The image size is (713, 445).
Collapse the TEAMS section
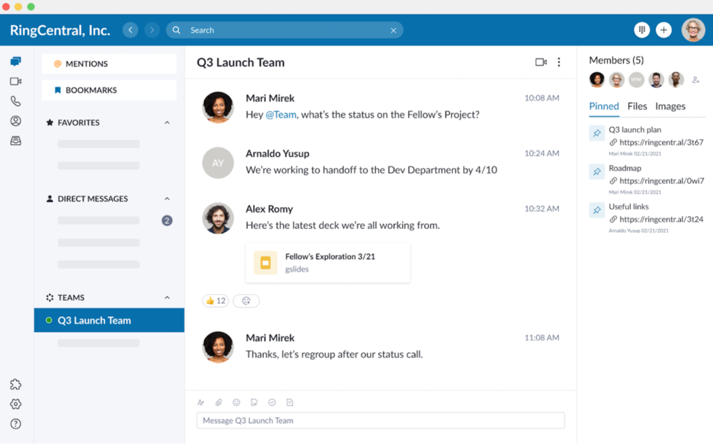click(166, 297)
